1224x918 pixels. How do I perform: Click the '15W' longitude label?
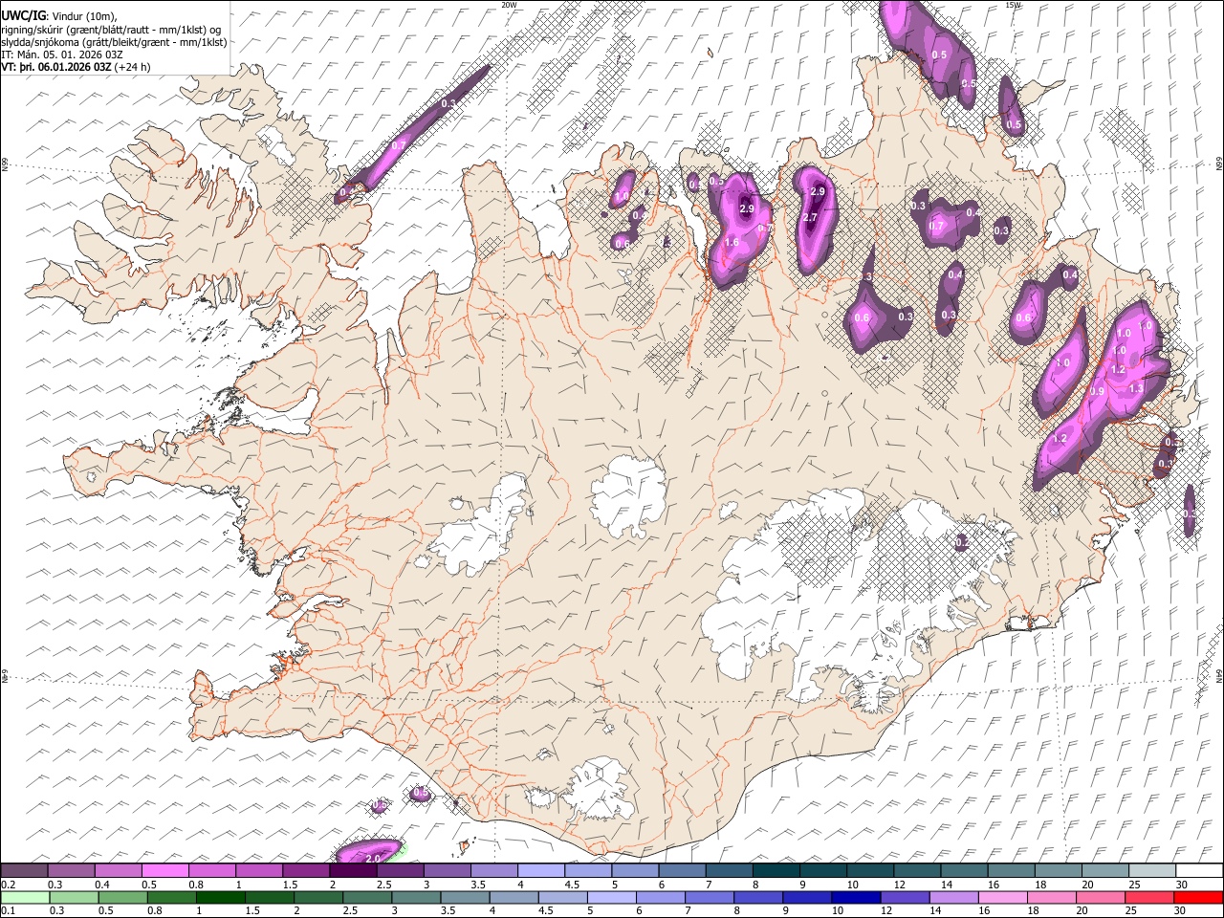click(1013, 5)
